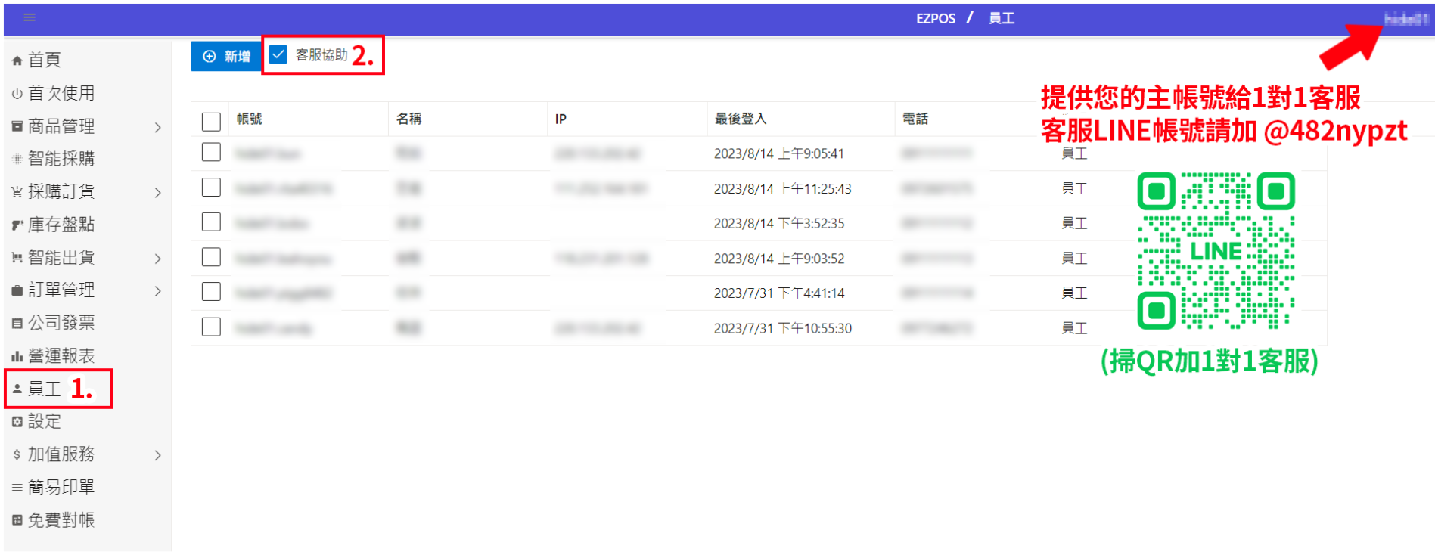Screen dimensions: 1435x555
Task: Click the 2023/8/14 上午9:05:41 login cell
Action: tap(778, 153)
